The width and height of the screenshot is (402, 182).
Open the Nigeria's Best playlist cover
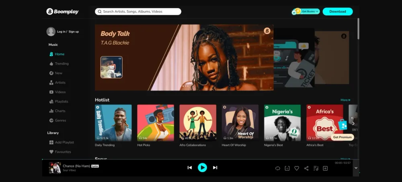[x=283, y=123]
